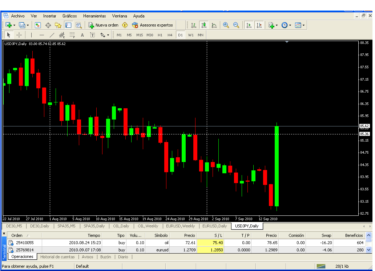This screenshot has width=375, height=271.
Task: Expand the Templates dropdown arrow
Action: click(303, 25)
